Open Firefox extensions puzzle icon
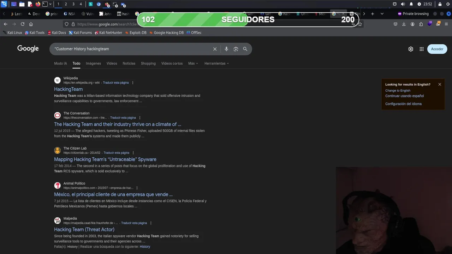452x254 pixels. tap(421, 24)
